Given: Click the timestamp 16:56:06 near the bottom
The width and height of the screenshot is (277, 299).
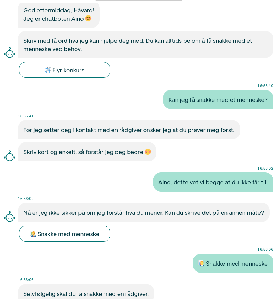Looking at the screenshot, I should point(25,280).
